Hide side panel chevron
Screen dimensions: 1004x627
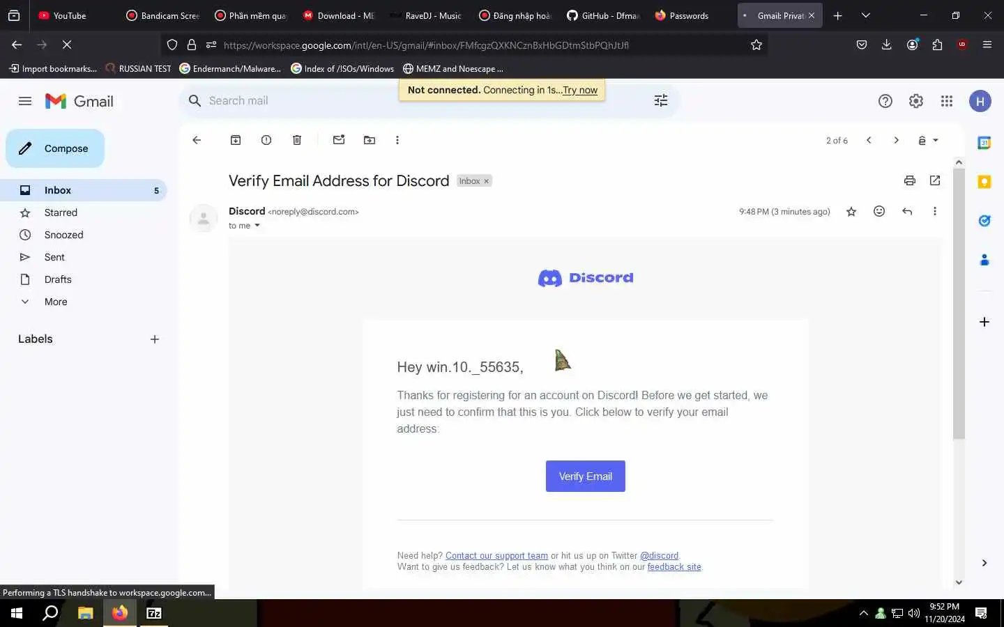[x=984, y=563]
